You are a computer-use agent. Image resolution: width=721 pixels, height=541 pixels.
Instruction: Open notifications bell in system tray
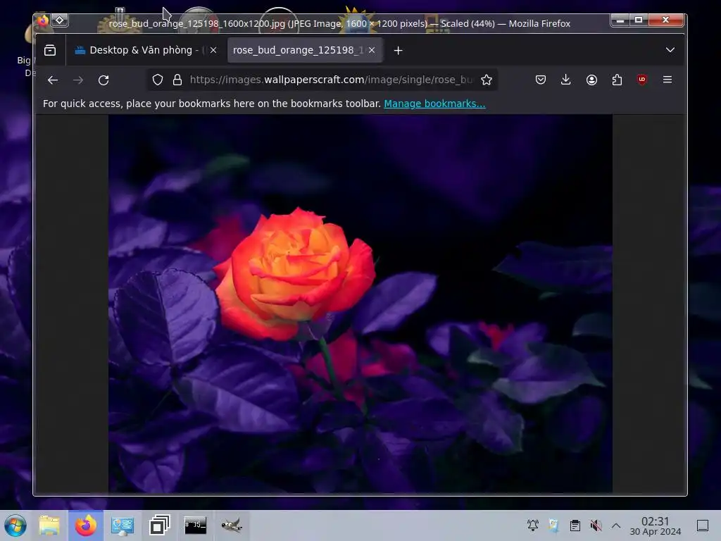click(x=533, y=526)
